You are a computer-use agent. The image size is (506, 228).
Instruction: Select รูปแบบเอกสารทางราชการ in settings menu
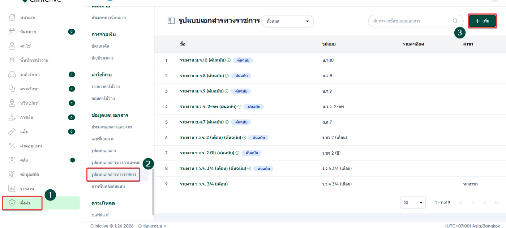coord(113,175)
